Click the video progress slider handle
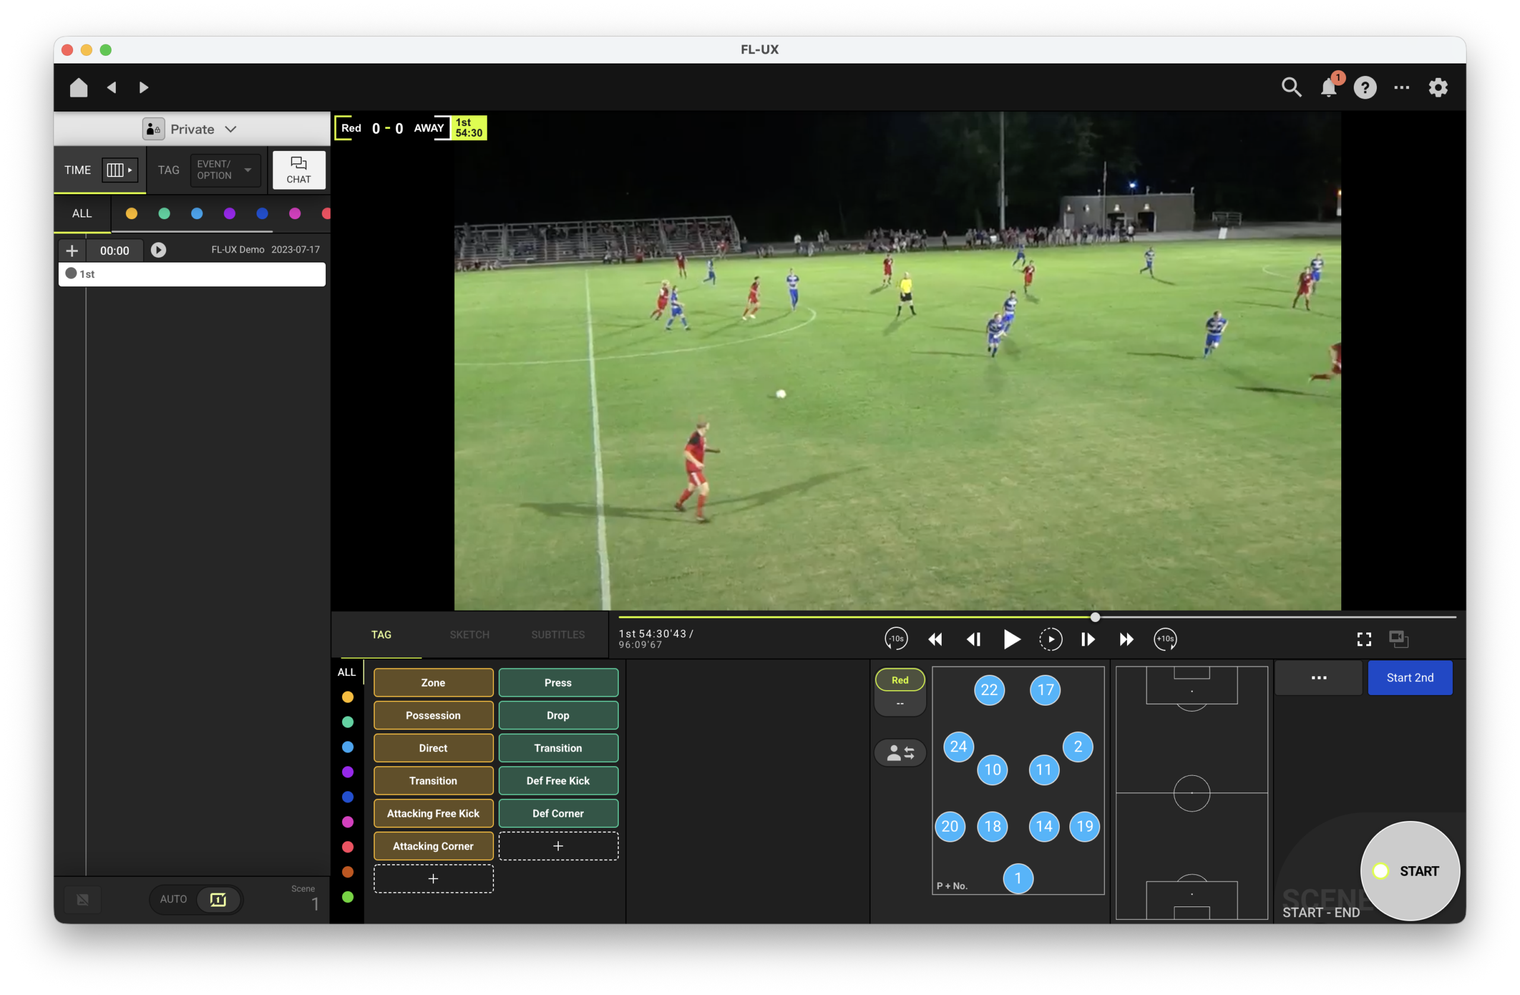The height and width of the screenshot is (995, 1520). tap(1095, 617)
